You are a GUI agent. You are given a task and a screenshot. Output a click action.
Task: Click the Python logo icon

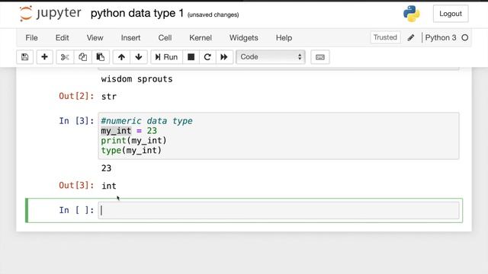click(x=412, y=14)
